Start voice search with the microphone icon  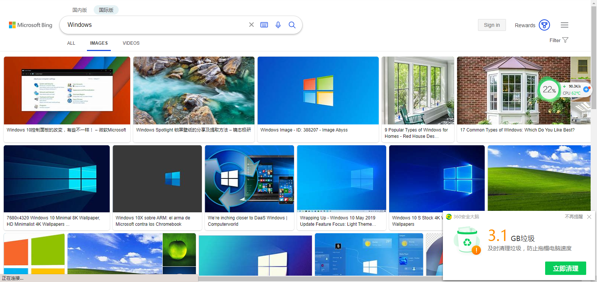pyautogui.click(x=278, y=25)
